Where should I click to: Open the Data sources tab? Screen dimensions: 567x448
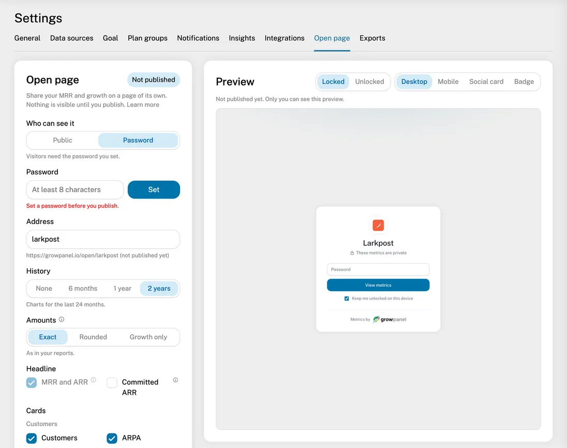click(x=71, y=38)
